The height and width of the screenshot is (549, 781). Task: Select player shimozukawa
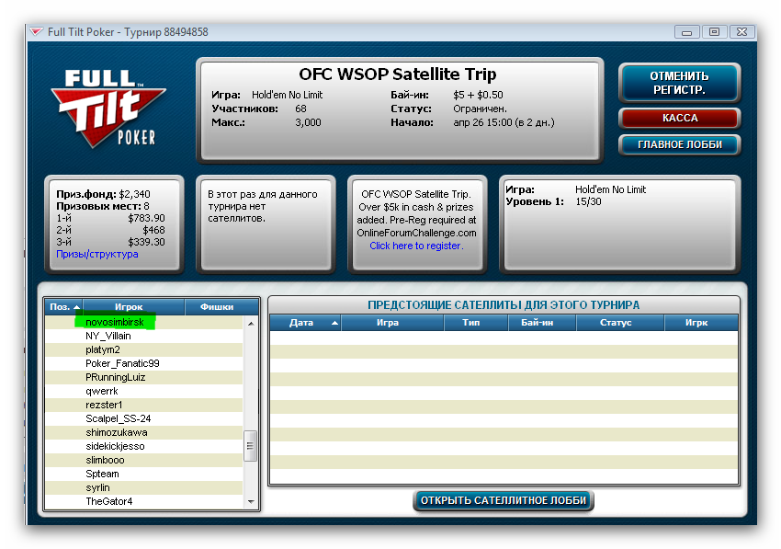tap(144, 433)
